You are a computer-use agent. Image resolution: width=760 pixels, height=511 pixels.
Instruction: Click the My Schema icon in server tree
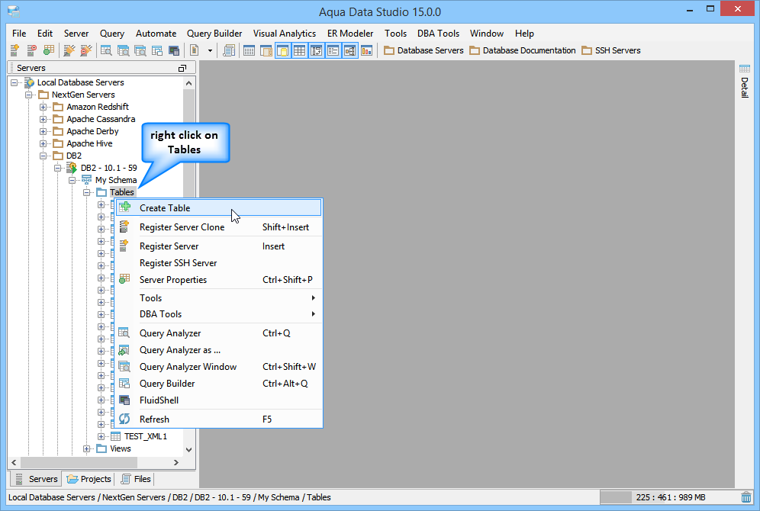[87, 180]
